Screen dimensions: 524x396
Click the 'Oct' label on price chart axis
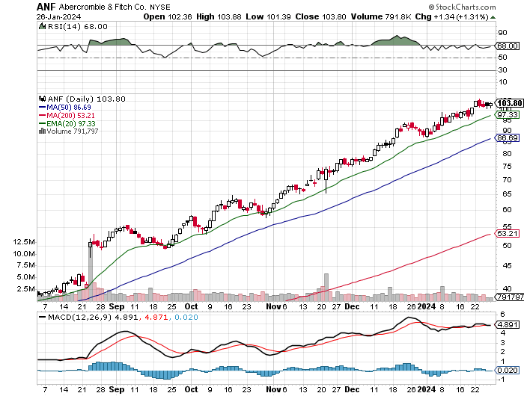point(191,306)
